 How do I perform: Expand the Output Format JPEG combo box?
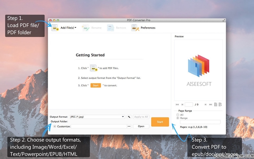click(97, 117)
